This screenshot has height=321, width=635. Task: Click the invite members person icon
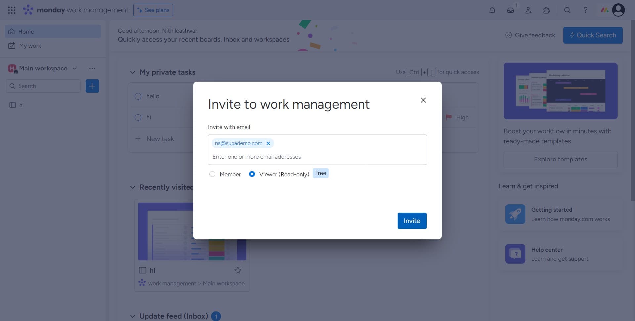[x=528, y=10]
